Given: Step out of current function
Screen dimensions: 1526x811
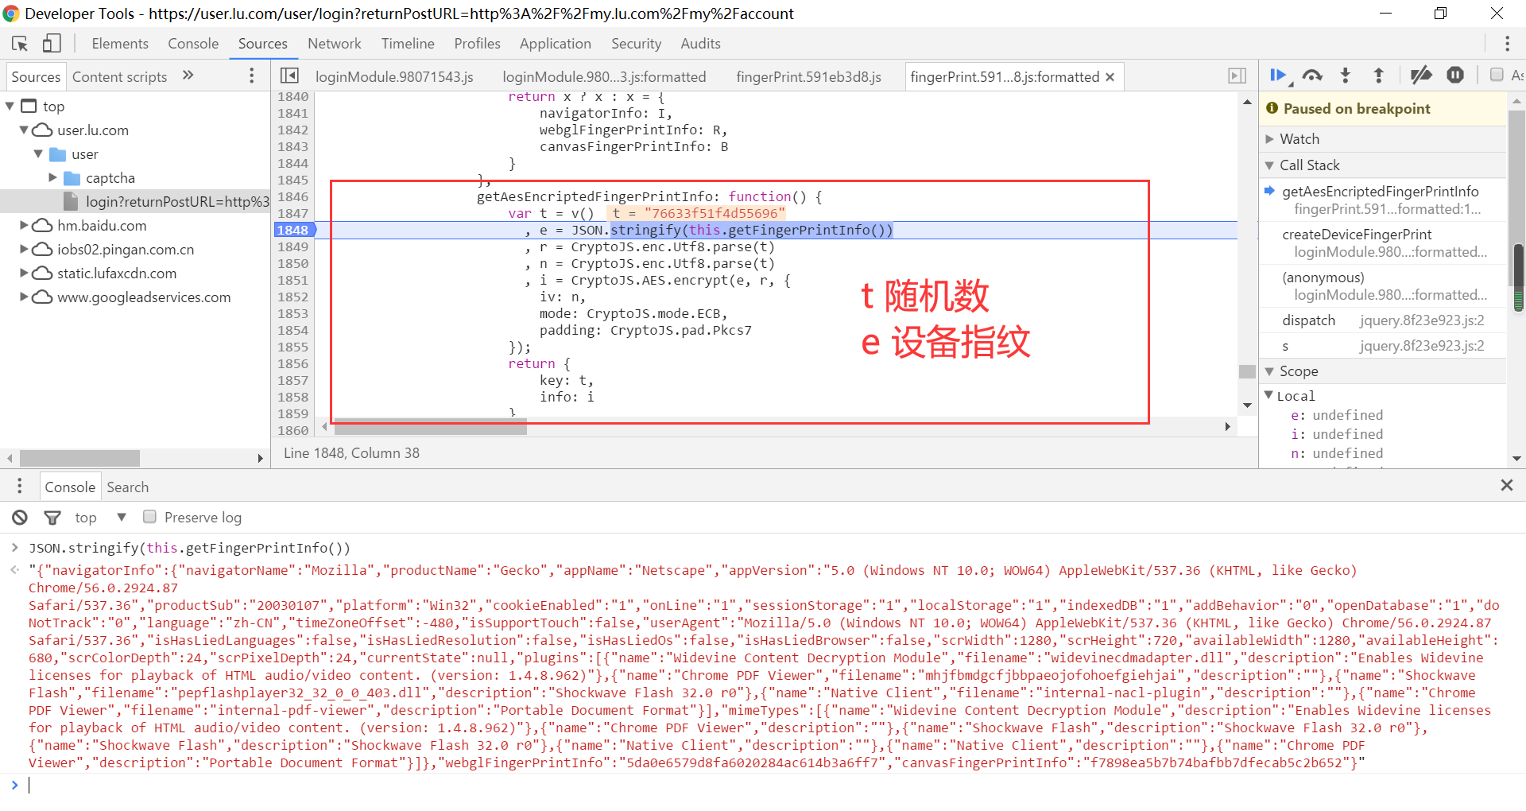Looking at the screenshot, I should (1379, 76).
